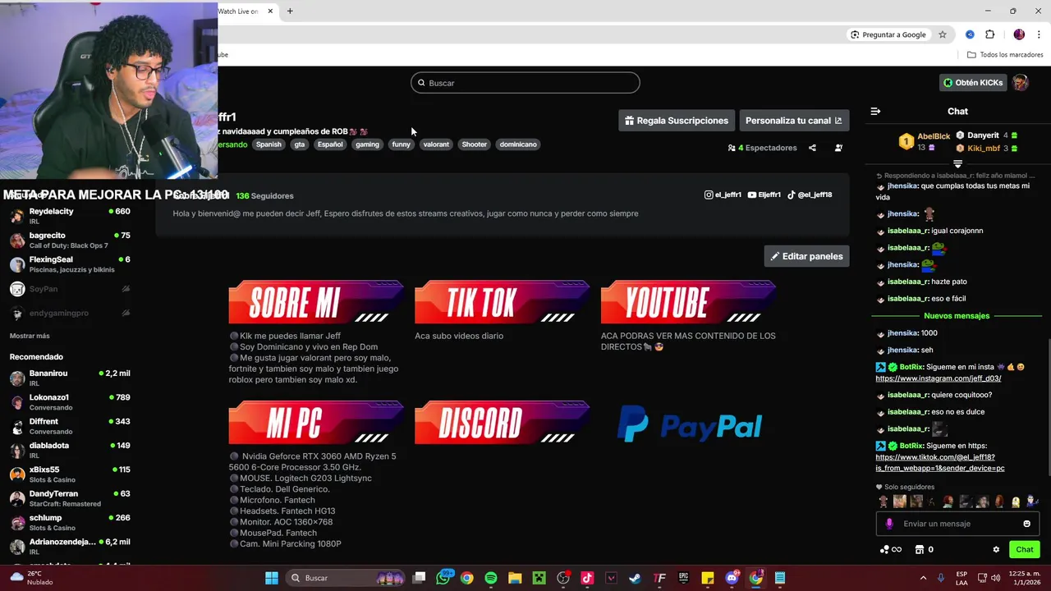Click the user report icon beside share
The image size is (1051, 591).
click(838, 148)
